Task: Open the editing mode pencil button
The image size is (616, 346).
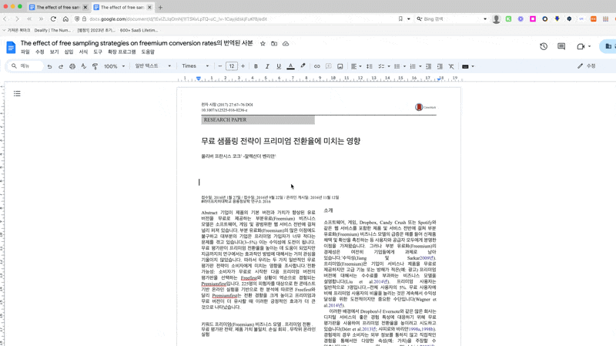Action: (587, 66)
